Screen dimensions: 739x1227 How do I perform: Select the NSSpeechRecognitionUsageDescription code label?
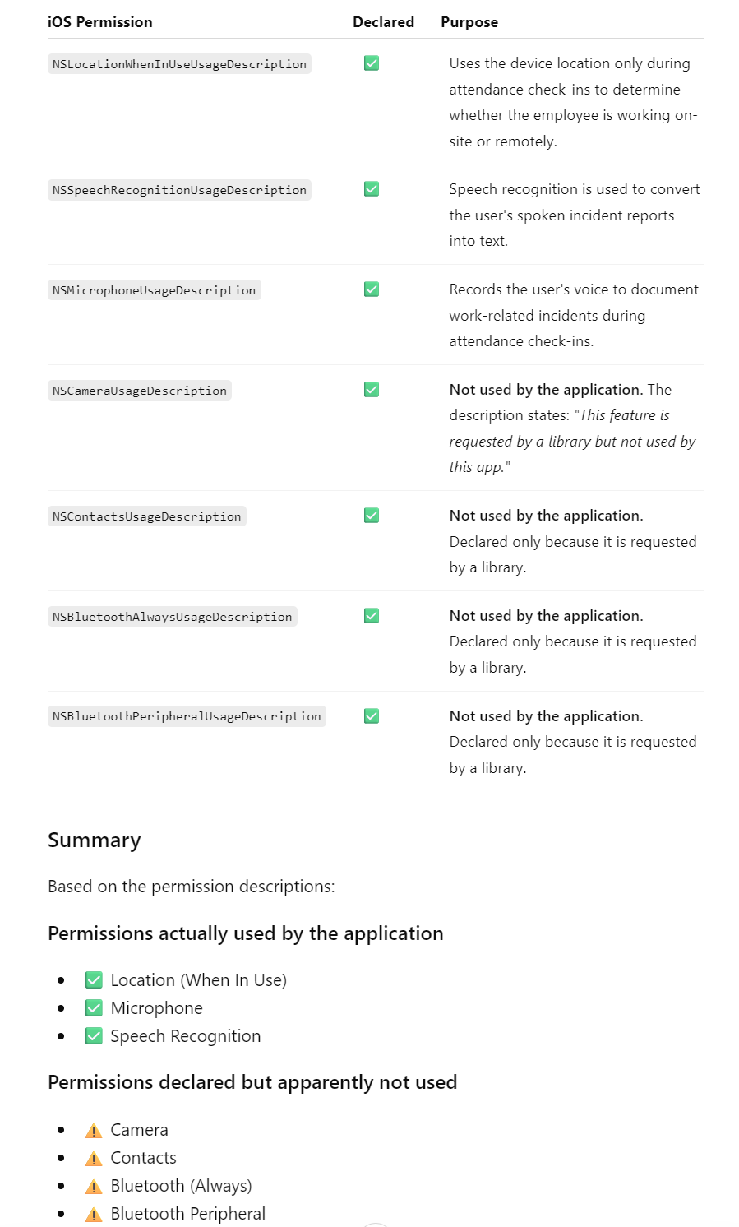[x=179, y=190]
